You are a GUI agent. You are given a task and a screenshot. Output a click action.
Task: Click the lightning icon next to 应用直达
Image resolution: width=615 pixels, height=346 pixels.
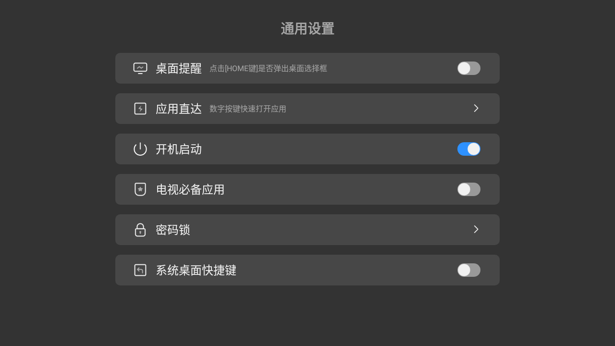coord(140,109)
